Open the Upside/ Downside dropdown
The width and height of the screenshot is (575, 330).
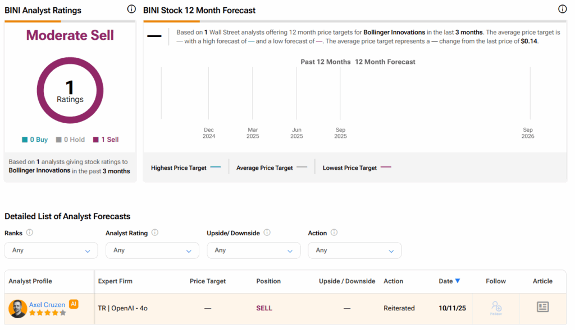tap(253, 250)
